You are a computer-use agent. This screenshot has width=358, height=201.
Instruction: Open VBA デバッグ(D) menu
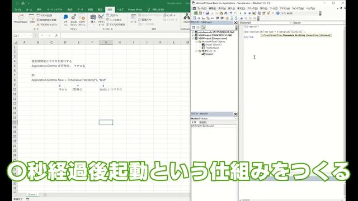point(252,8)
